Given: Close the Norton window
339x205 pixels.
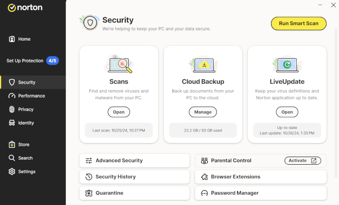Looking at the screenshot, I should click(333, 5).
